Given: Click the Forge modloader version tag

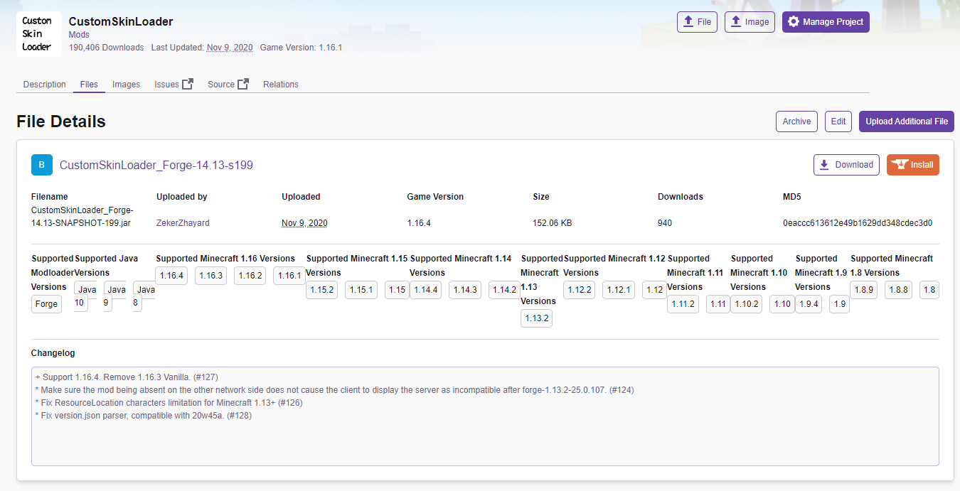Looking at the screenshot, I should point(46,304).
